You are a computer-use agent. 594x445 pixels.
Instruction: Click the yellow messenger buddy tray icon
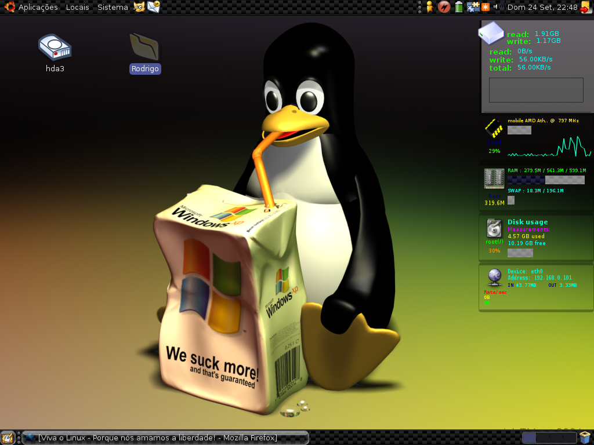click(430, 7)
